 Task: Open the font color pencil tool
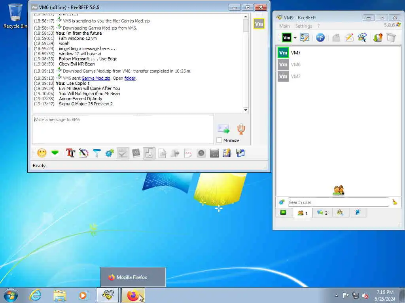[84, 153]
